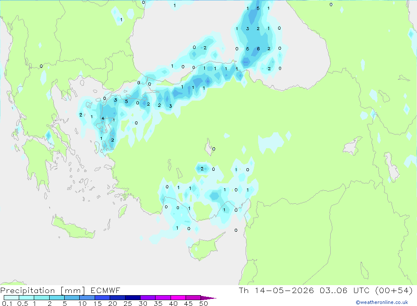This screenshot has width=417, height=306.
Task: Click the '50' legend scale label
Action: (x=203, y=303)
